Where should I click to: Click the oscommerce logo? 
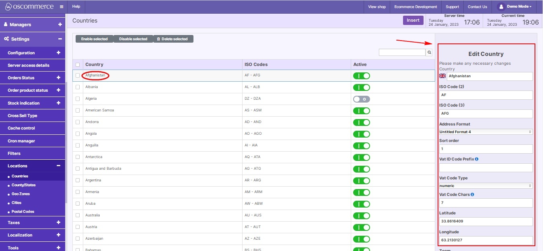[28, 6]
